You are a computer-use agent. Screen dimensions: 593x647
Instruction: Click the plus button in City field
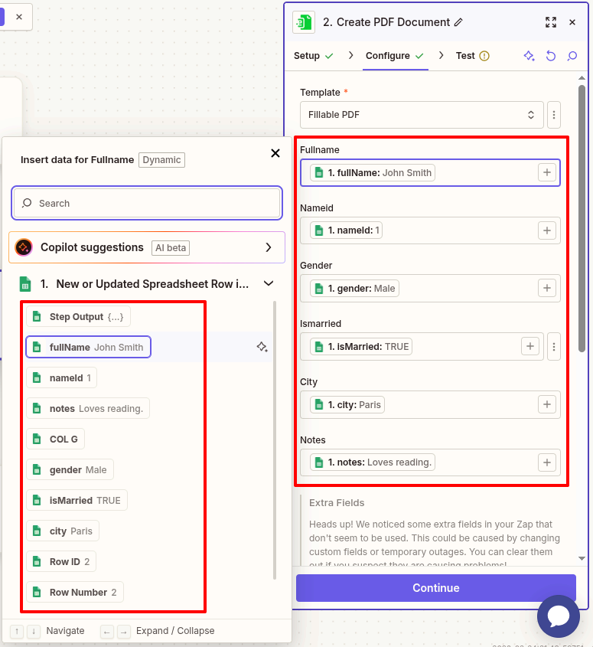pos(547,404)
